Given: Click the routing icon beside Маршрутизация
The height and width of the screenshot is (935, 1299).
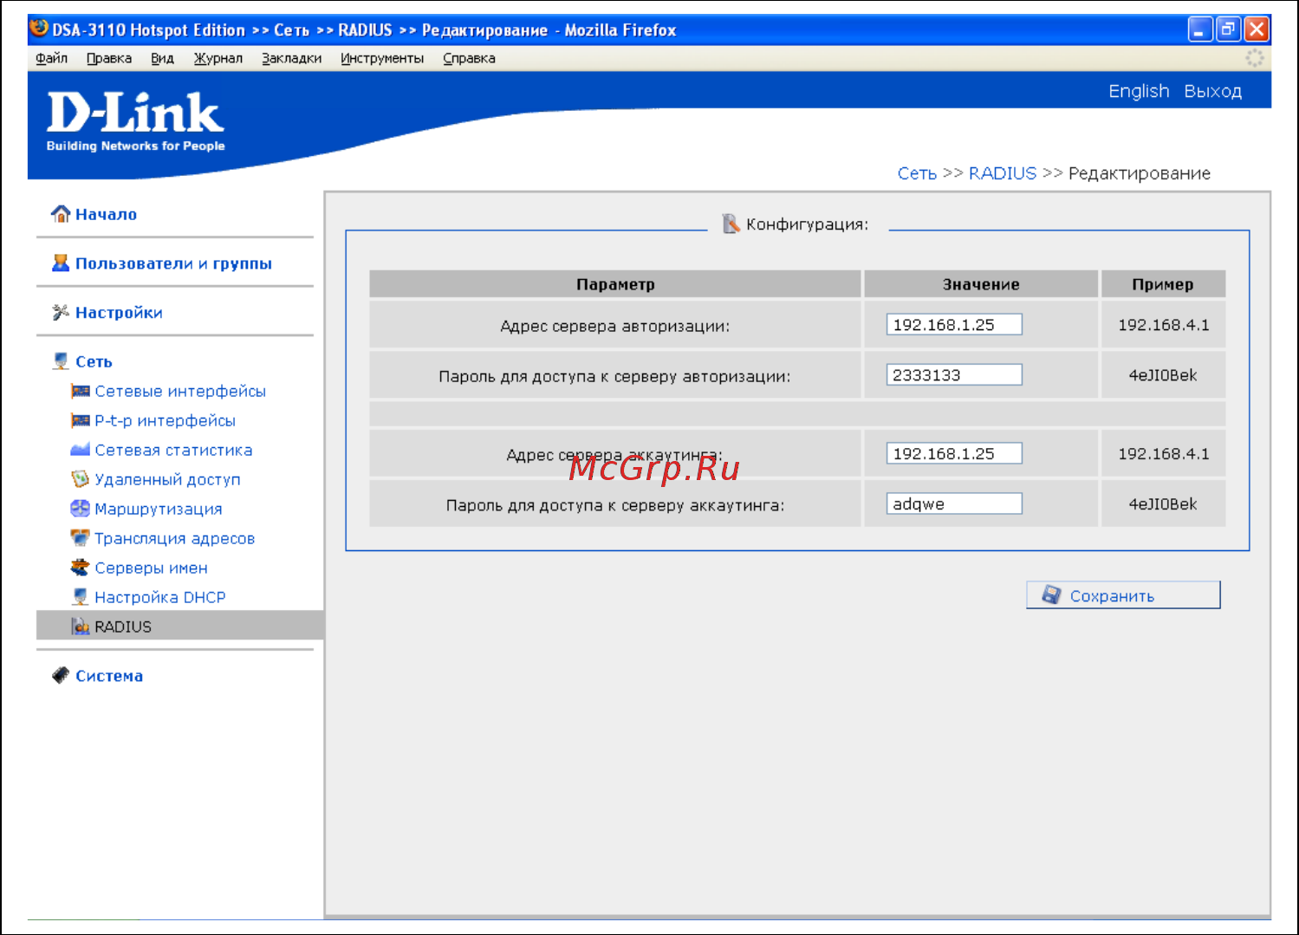Looking at the screenshot, I should (x=81, y=509).
